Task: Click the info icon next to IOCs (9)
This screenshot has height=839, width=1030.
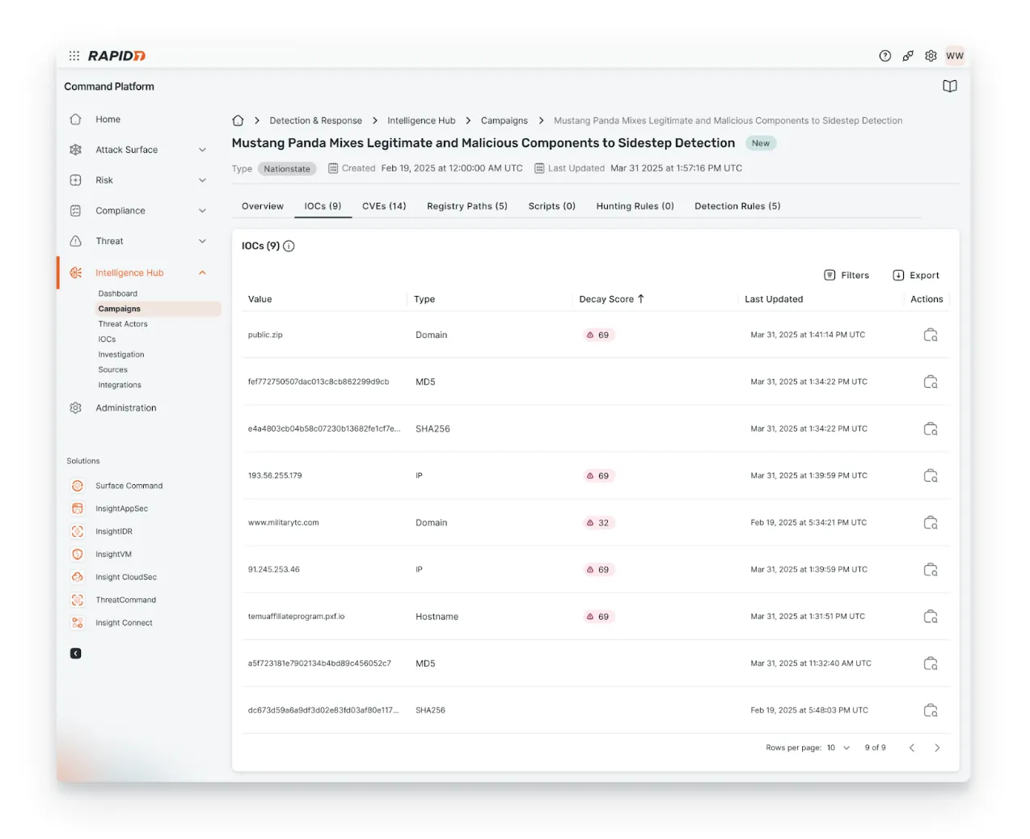Action: click(x=289, y=246)
